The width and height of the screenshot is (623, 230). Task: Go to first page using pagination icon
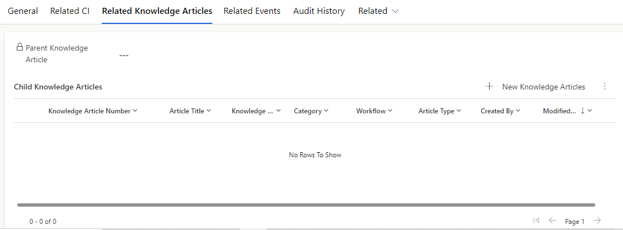coord(536,221)
